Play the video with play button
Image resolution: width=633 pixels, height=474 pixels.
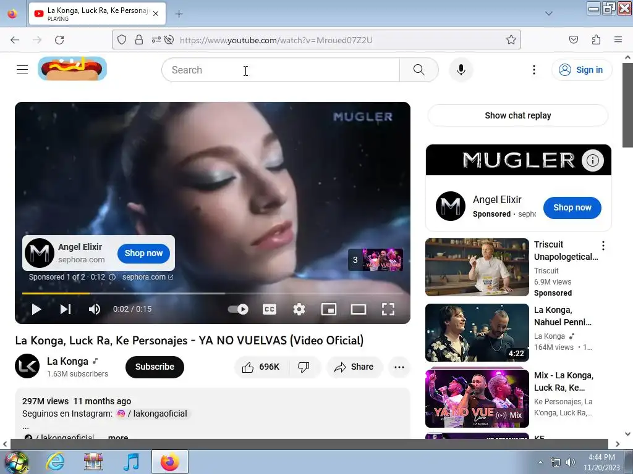click(36, 309)
